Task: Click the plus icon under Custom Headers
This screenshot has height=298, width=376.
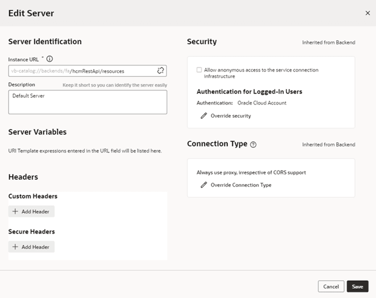Action: (15, 212)
